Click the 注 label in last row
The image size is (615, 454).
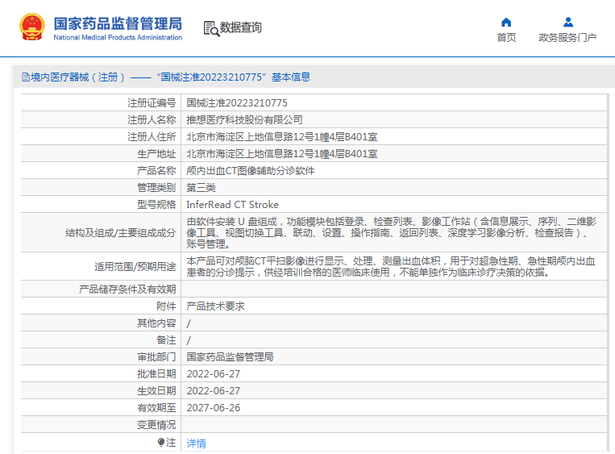pos(171,442)
